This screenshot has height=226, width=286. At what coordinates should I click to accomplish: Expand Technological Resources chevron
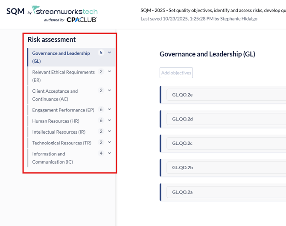110,142
